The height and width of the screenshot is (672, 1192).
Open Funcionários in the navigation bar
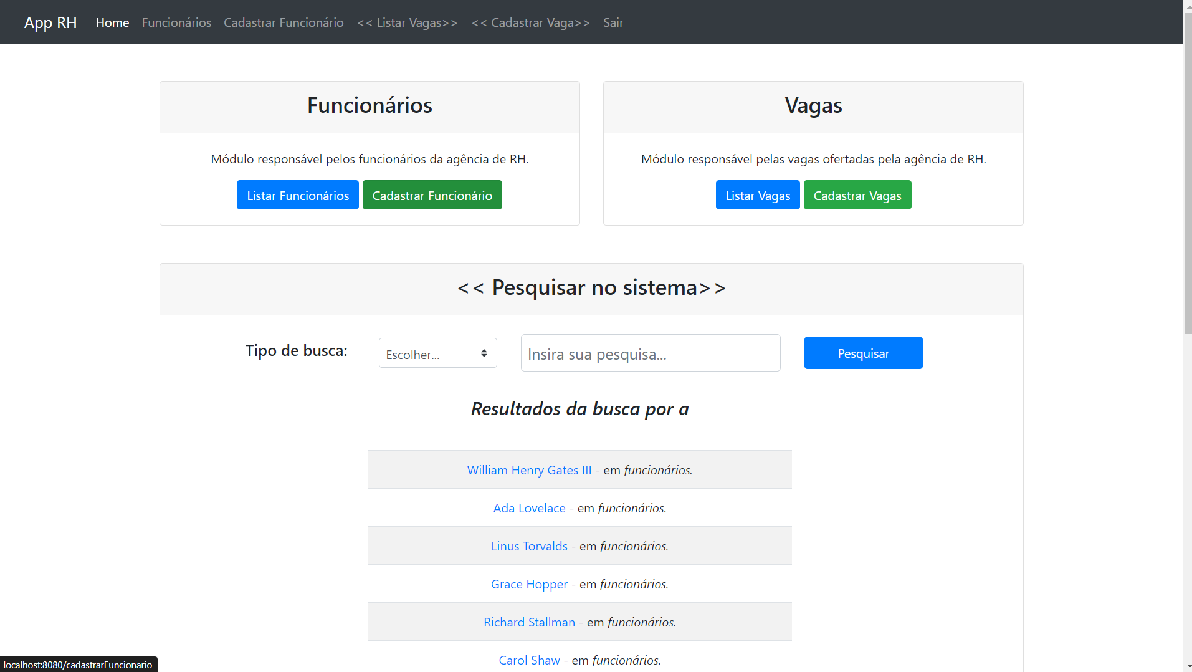pyautogui.click(x=176, y=22)
